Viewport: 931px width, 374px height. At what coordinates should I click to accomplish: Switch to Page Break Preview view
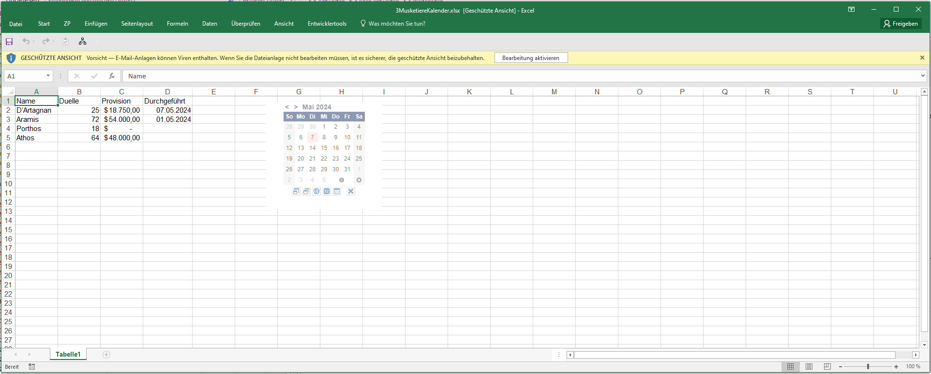coord(827,367)
